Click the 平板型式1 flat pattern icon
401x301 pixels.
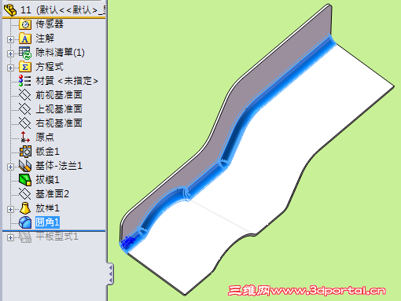pyautogui.click(x=25, y=237)
